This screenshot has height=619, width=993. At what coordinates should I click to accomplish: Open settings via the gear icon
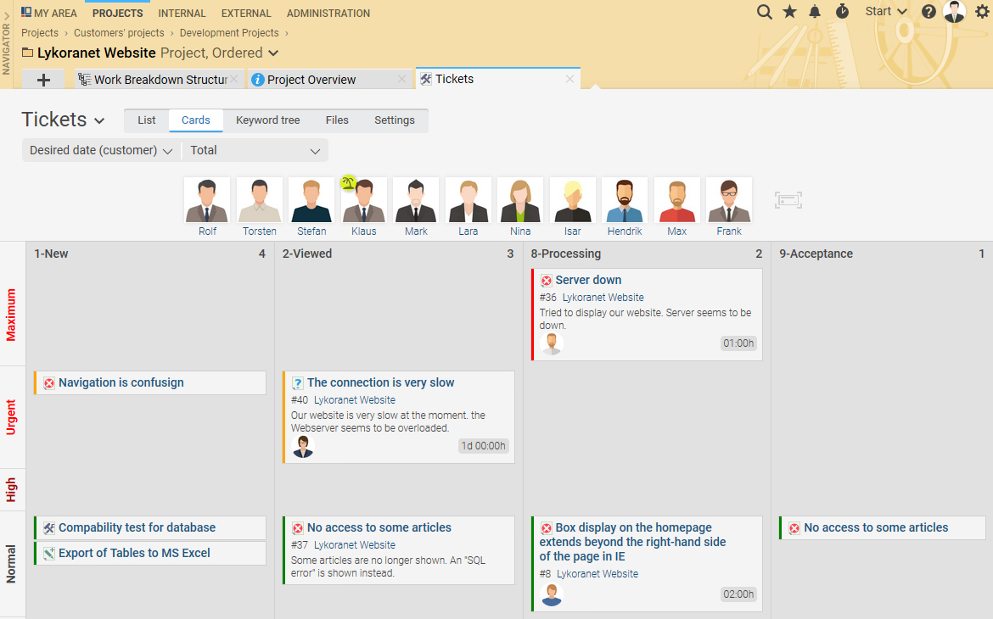pos(982,11)
